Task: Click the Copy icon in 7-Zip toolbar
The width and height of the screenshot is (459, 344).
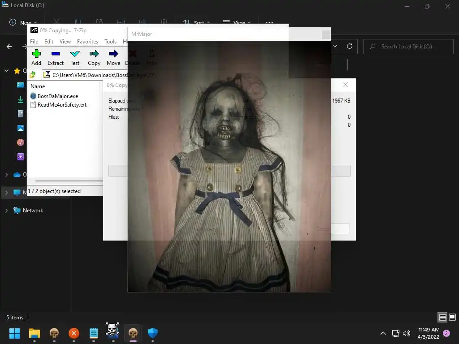Action: coord(94,57)
